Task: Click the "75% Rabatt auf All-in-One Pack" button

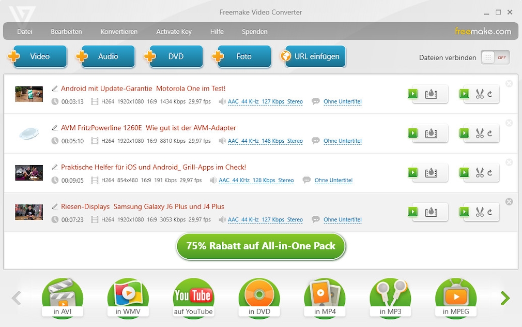Action: tap(260, 246)
